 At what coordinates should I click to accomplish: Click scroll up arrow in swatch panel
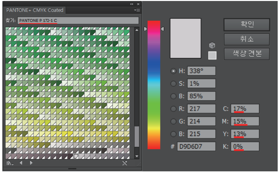click(x=137, y=30)
